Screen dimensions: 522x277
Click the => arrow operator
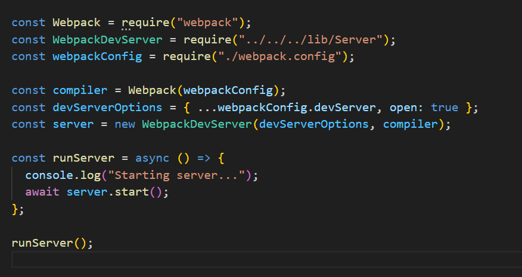coord(204,158)
